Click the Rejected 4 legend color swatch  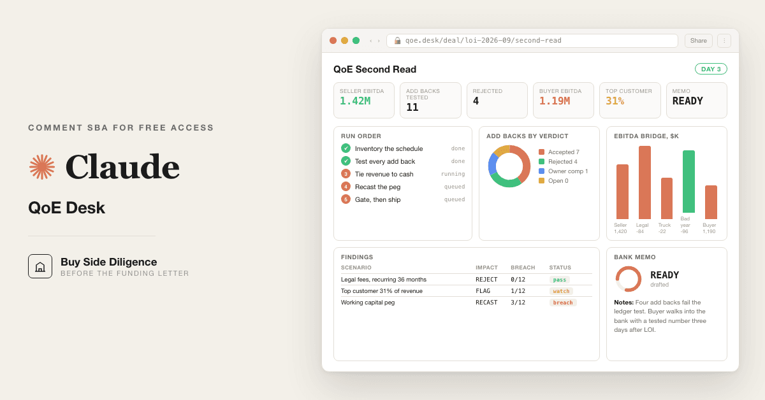(x=542, y=162)
